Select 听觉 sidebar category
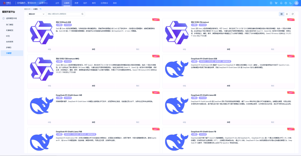Viewport: 301px width, 156px height. click(x=8, y=36)
